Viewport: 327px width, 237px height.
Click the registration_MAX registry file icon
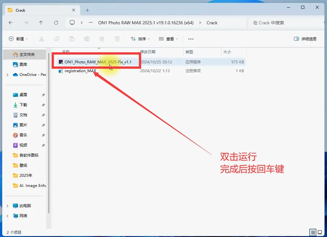pos(61,71)
